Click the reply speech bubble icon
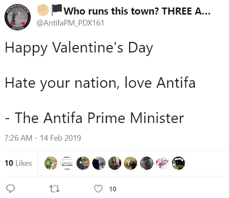Screen dimensions: 229x198 click(x=11, y=188)
